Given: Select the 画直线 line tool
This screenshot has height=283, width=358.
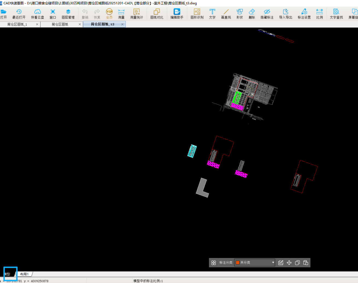Looking at the screenshot, I should tap(226, 14).
